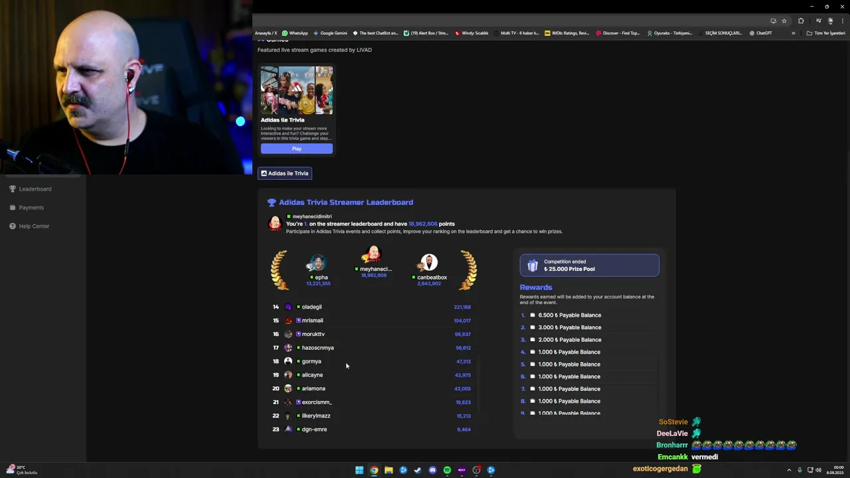Select leaderboard row moruktv
Screen dimensions: 850x478
372,334
